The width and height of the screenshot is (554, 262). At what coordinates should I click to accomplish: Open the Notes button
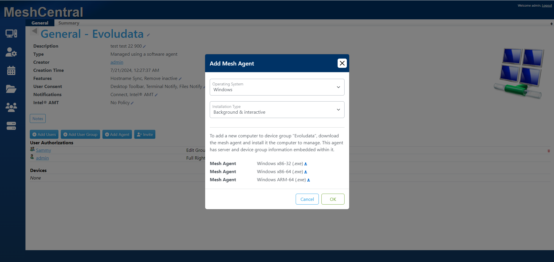(x=38, y=119)
